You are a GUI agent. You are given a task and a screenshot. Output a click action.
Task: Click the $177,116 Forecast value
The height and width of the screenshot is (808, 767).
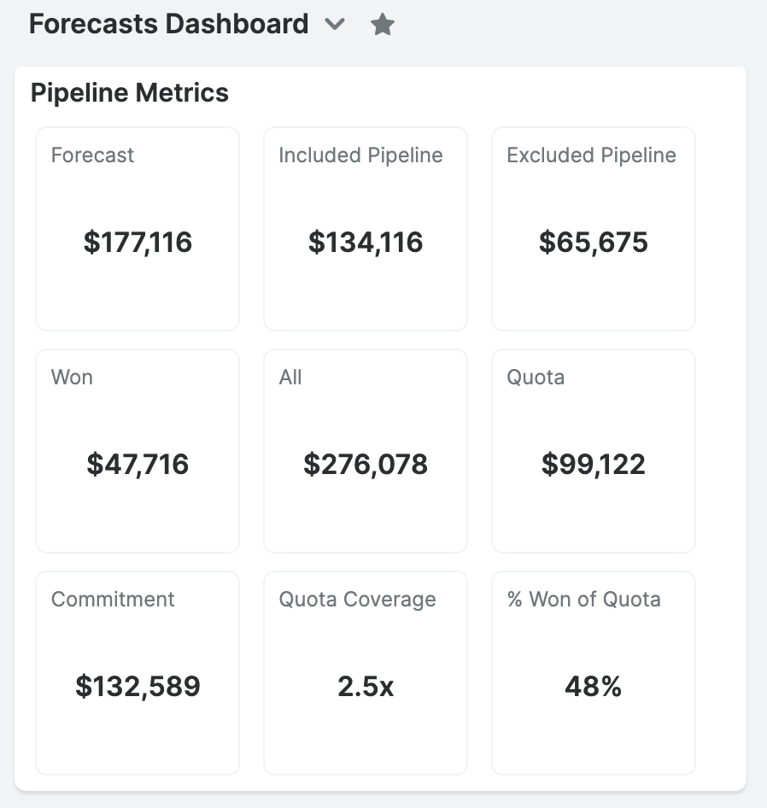[x=137, y=242]
